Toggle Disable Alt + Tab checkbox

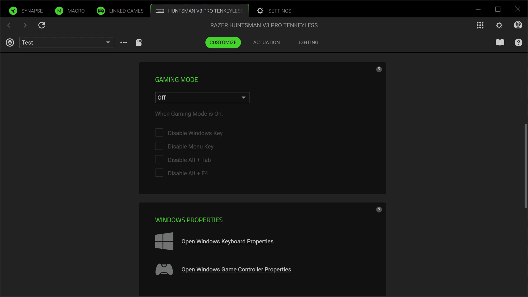[159, 159]
